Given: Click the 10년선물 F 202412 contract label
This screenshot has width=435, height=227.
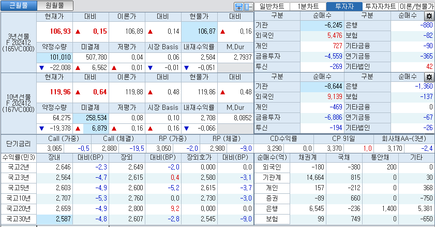Looking at the screenshot, I should coord(18,103).
